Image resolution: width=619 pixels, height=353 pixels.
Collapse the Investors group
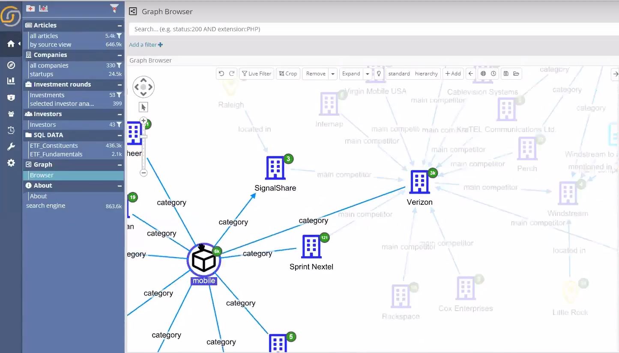tap(120, 114)
